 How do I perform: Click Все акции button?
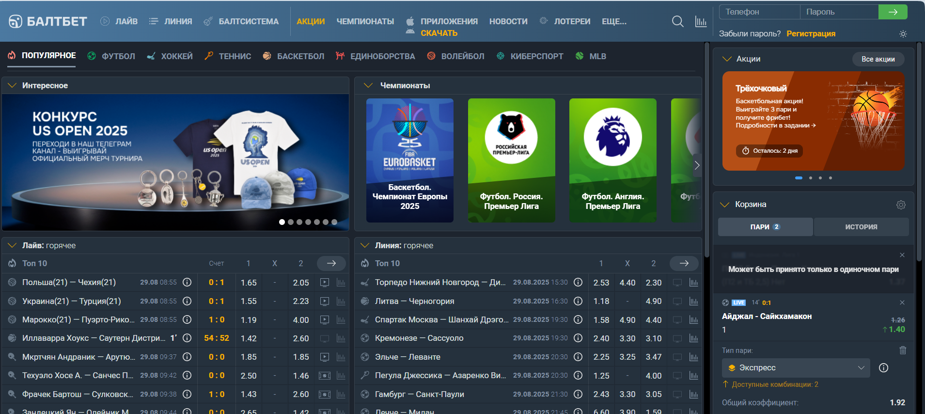[878, 59]
